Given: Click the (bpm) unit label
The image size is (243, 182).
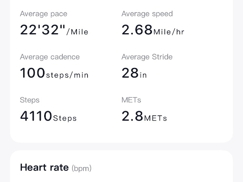Looking at the screenshot, I should 81,168.
